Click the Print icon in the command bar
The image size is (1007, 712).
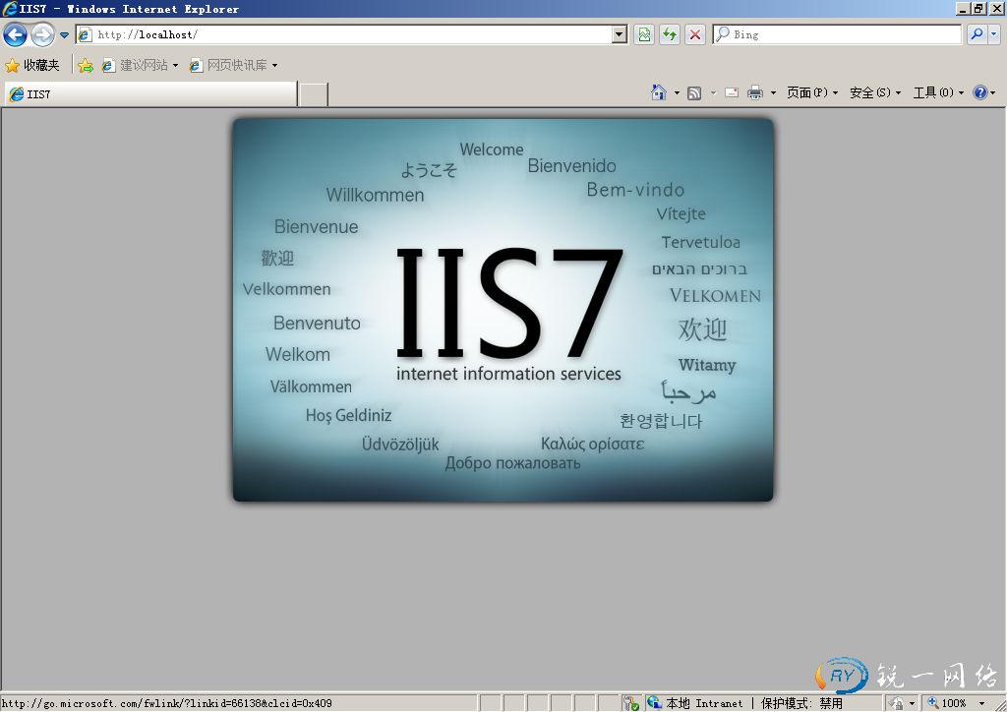[755, 92]
